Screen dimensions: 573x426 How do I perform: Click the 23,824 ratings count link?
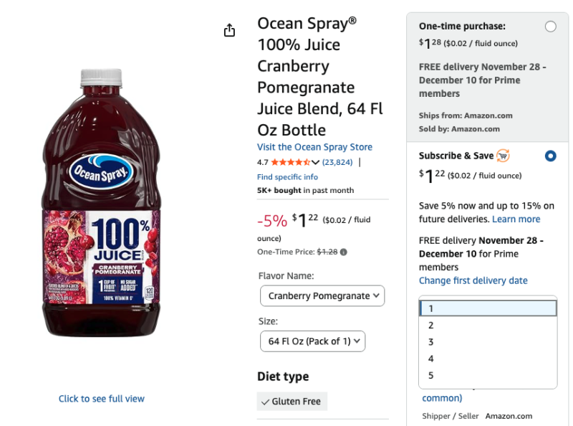tap(336, 161)
